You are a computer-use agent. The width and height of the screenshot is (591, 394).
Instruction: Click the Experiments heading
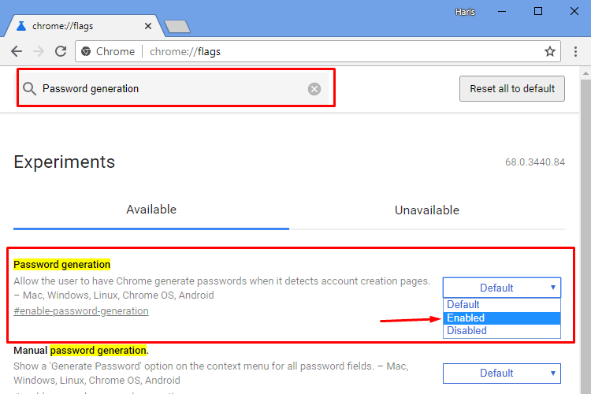click(64, 162)
